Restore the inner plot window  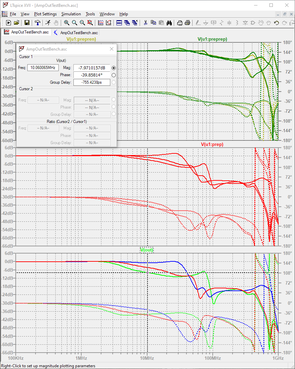[285, 14]
